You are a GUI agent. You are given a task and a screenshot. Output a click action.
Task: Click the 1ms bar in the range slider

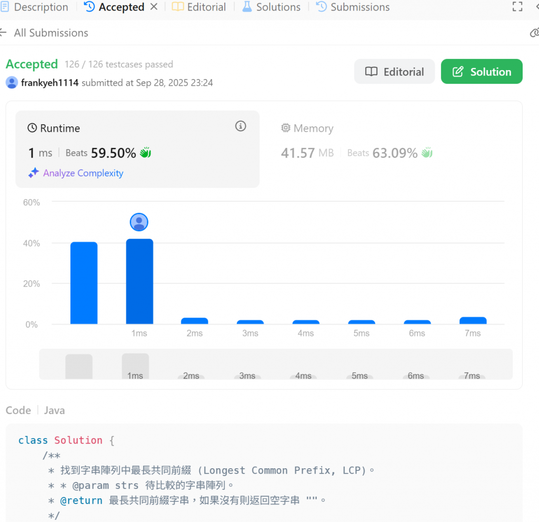(x=135, y=366)
